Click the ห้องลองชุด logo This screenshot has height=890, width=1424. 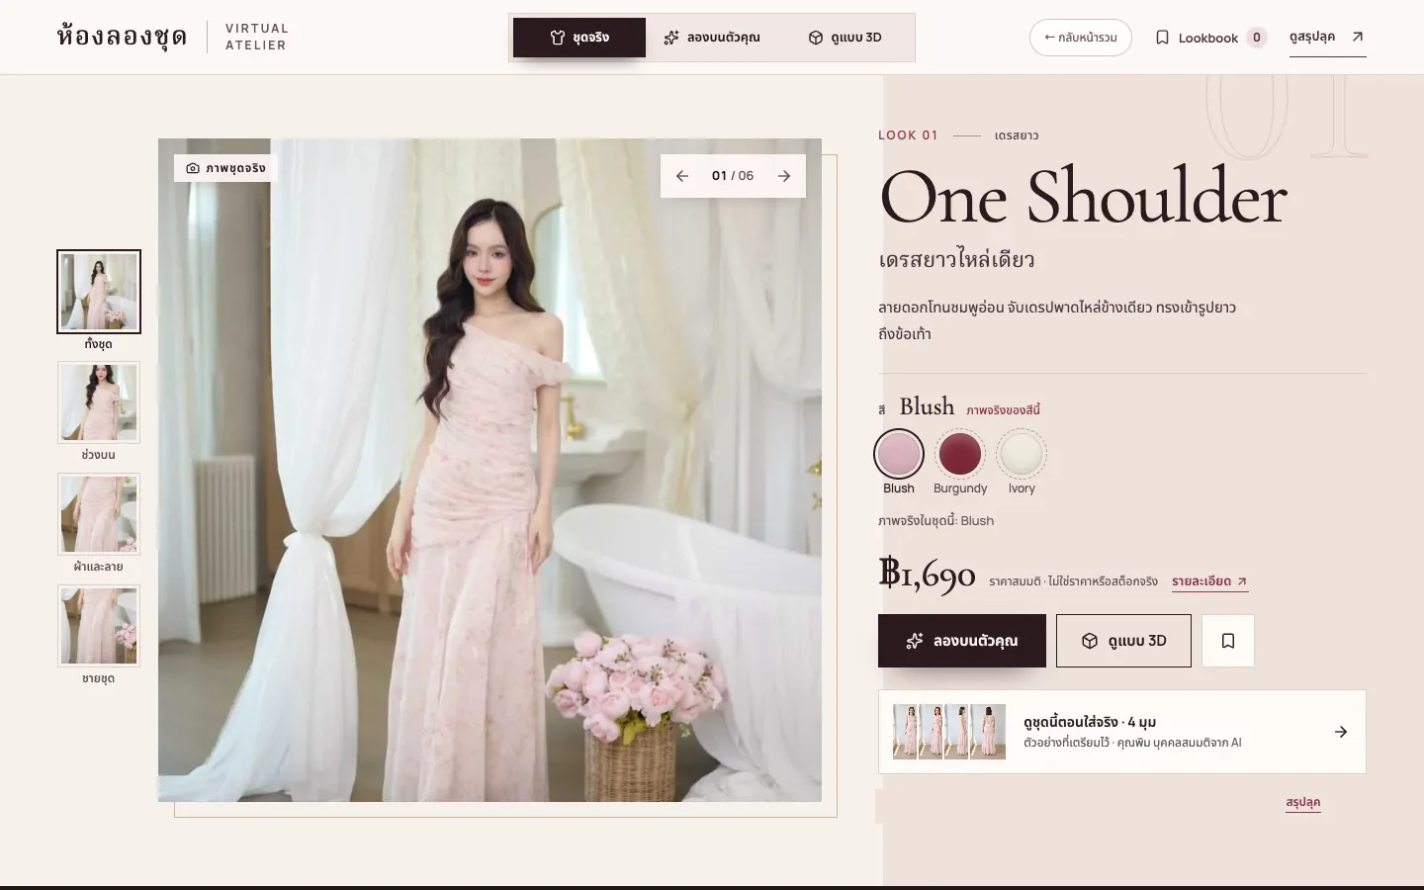pyautogui.click(x=122, y=38)
